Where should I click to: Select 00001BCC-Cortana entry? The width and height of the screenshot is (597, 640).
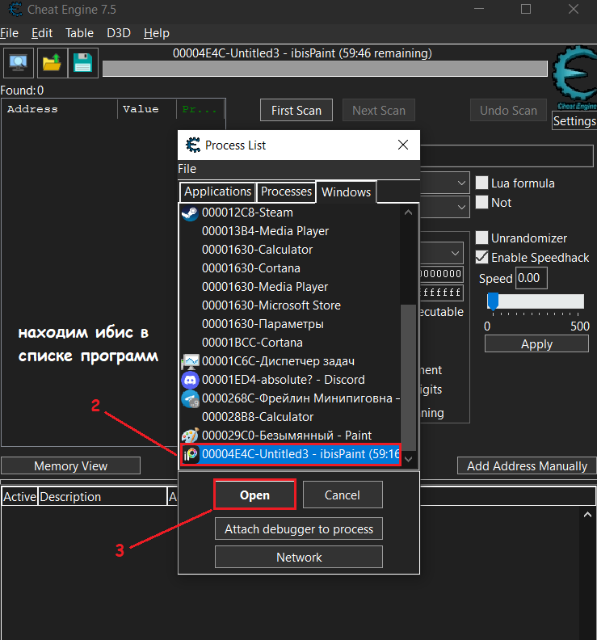[252, 343]
